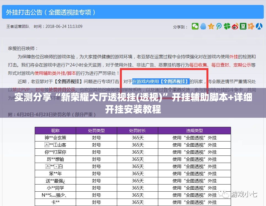Select nickname cell 厉**想输
266x206 pixels.
pyautogui.click(x=55, y=159)
